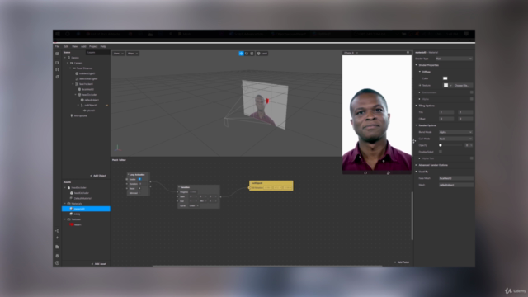Image resolution: width=528 pixels, height=297 pixels.
Task: Switch to the Layers tab
Action: coord(92,53)
